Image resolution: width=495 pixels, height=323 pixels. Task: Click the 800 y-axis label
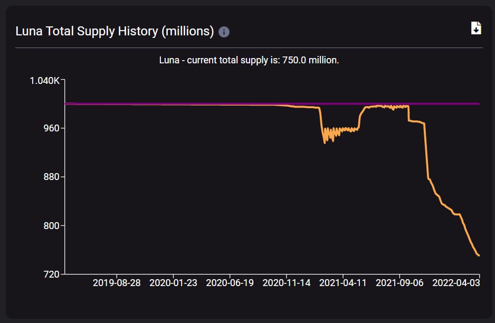click(x=52, y=226)
